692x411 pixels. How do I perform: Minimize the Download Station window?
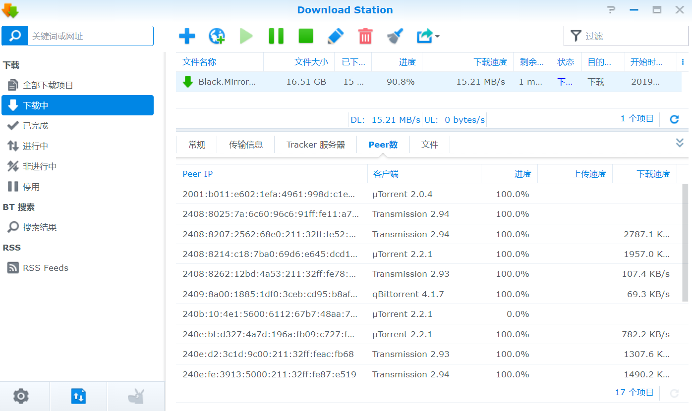pos(634,10)
